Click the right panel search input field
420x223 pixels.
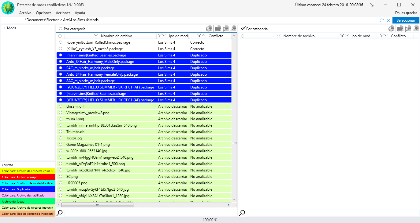tap(333, 213)
